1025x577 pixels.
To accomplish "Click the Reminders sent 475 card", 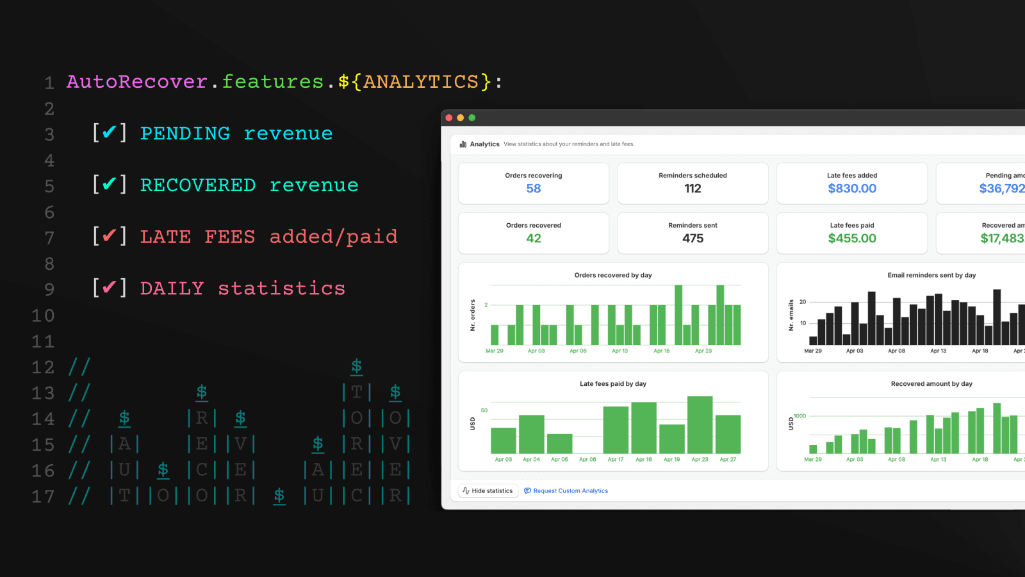I will pyautogui.click(x=693, y=233).
